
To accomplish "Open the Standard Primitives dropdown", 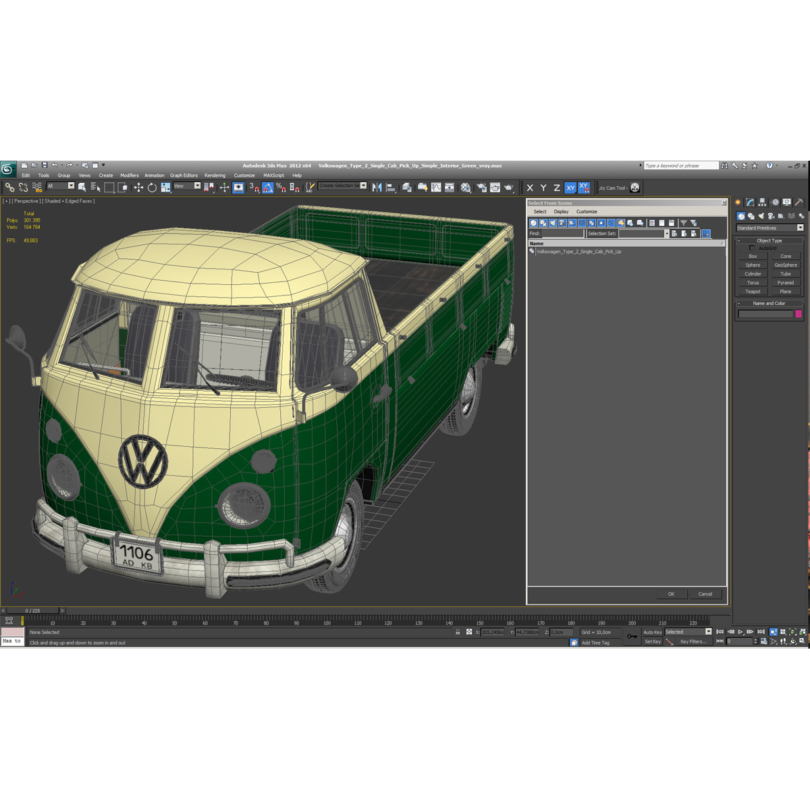I will (769, 228).
